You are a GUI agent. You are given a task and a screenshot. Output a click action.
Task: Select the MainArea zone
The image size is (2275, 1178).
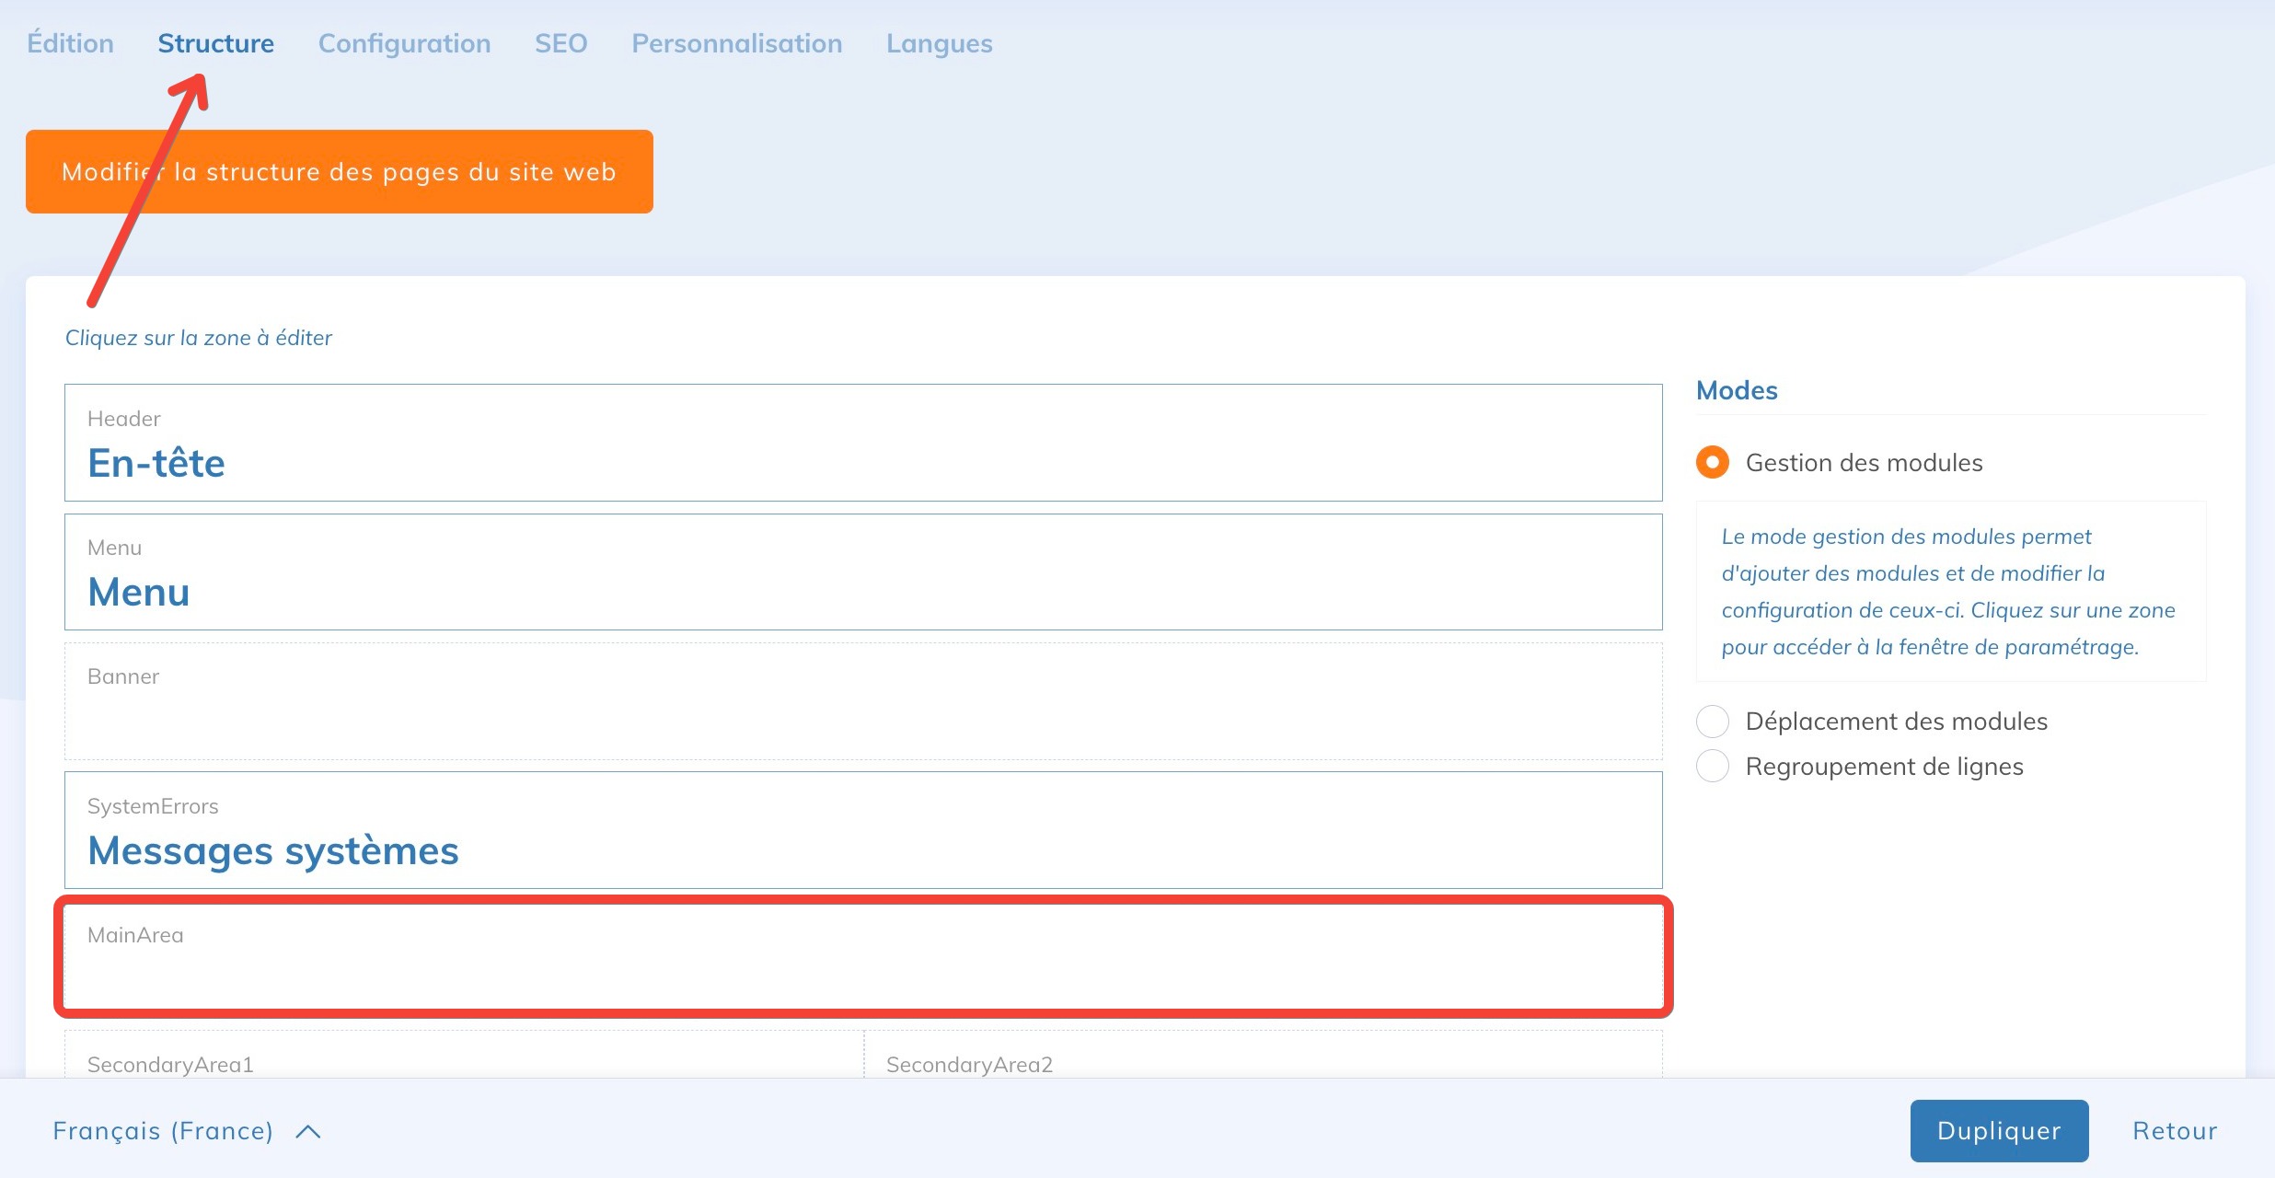tap(862, 957)
